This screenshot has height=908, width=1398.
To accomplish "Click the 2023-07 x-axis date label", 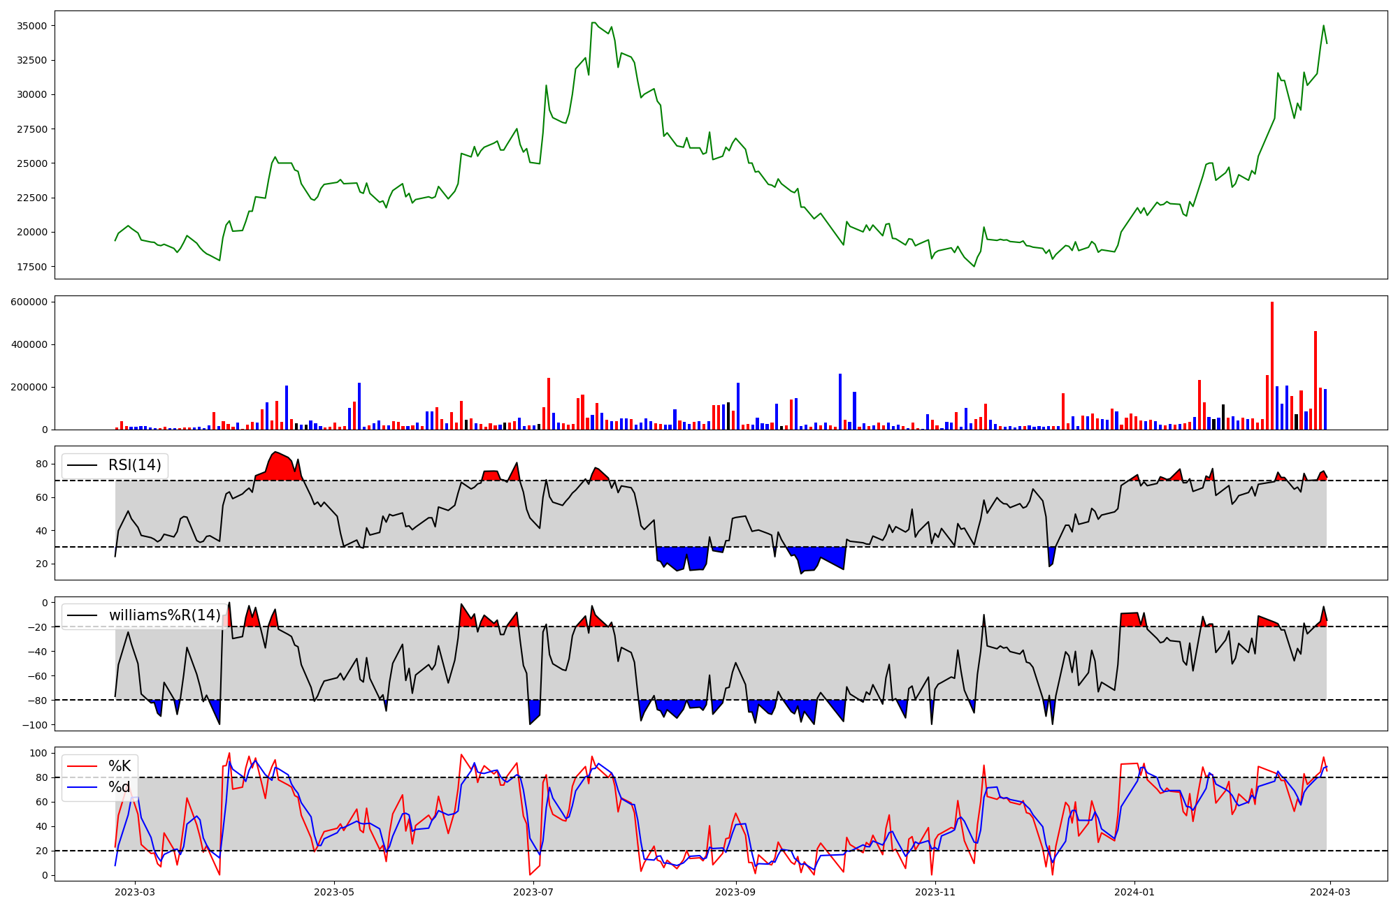I will (533, 892).
